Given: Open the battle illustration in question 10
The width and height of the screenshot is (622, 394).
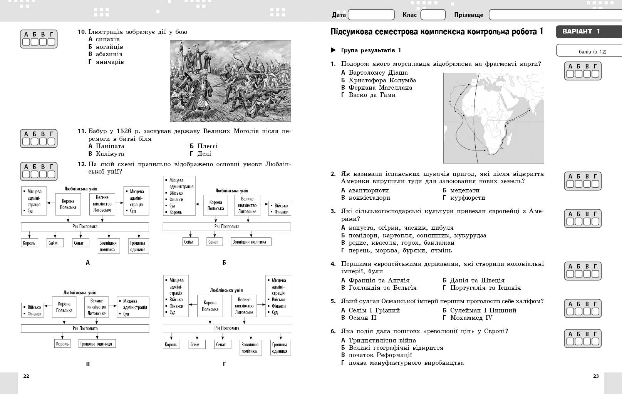Looking at the screenshot, I should click(230, 81).
